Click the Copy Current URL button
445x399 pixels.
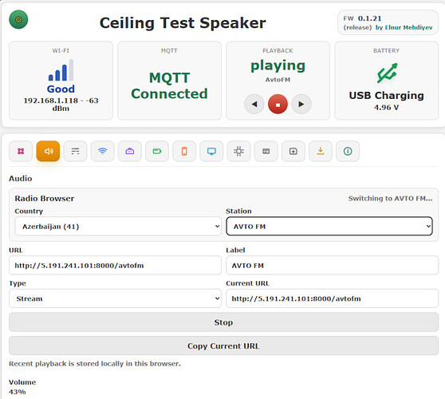click(x=223, y=346)
